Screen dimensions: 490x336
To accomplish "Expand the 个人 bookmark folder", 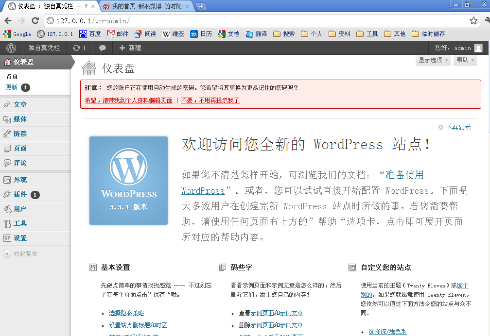I will [x=312, y=34].
